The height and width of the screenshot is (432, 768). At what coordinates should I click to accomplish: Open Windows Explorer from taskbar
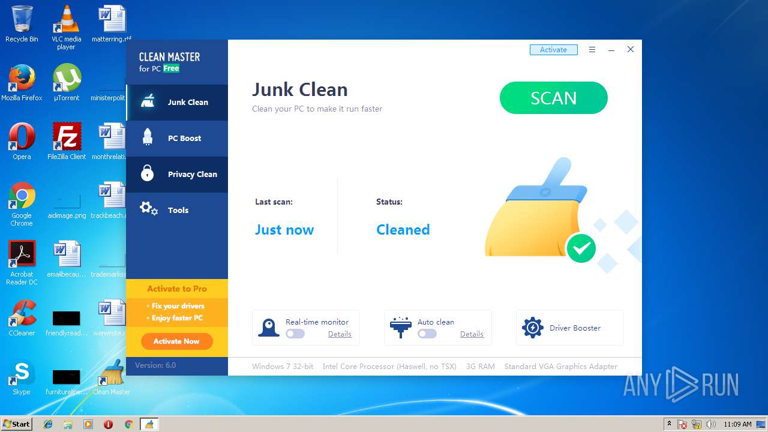pyautogui.click(x=68, y=424)
